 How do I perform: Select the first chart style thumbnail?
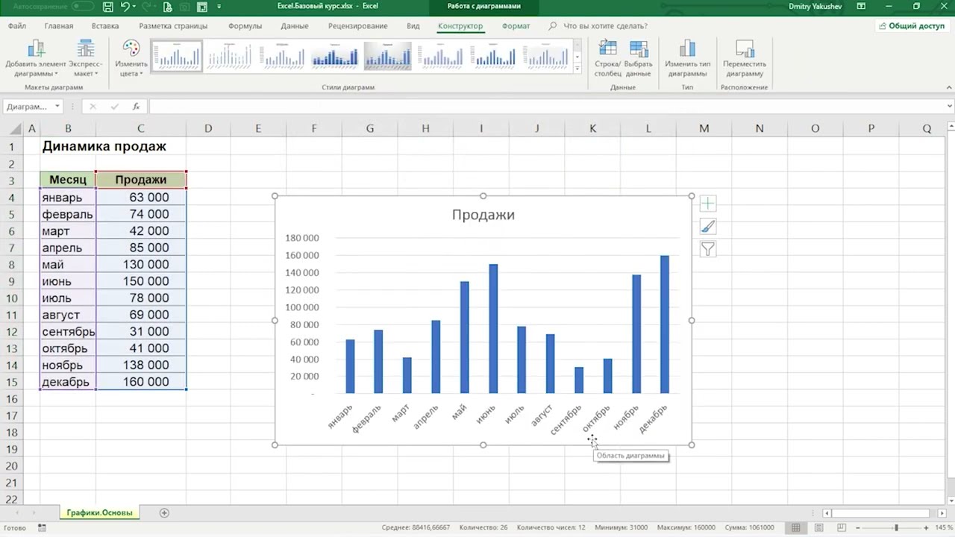[x=177, y=56]
